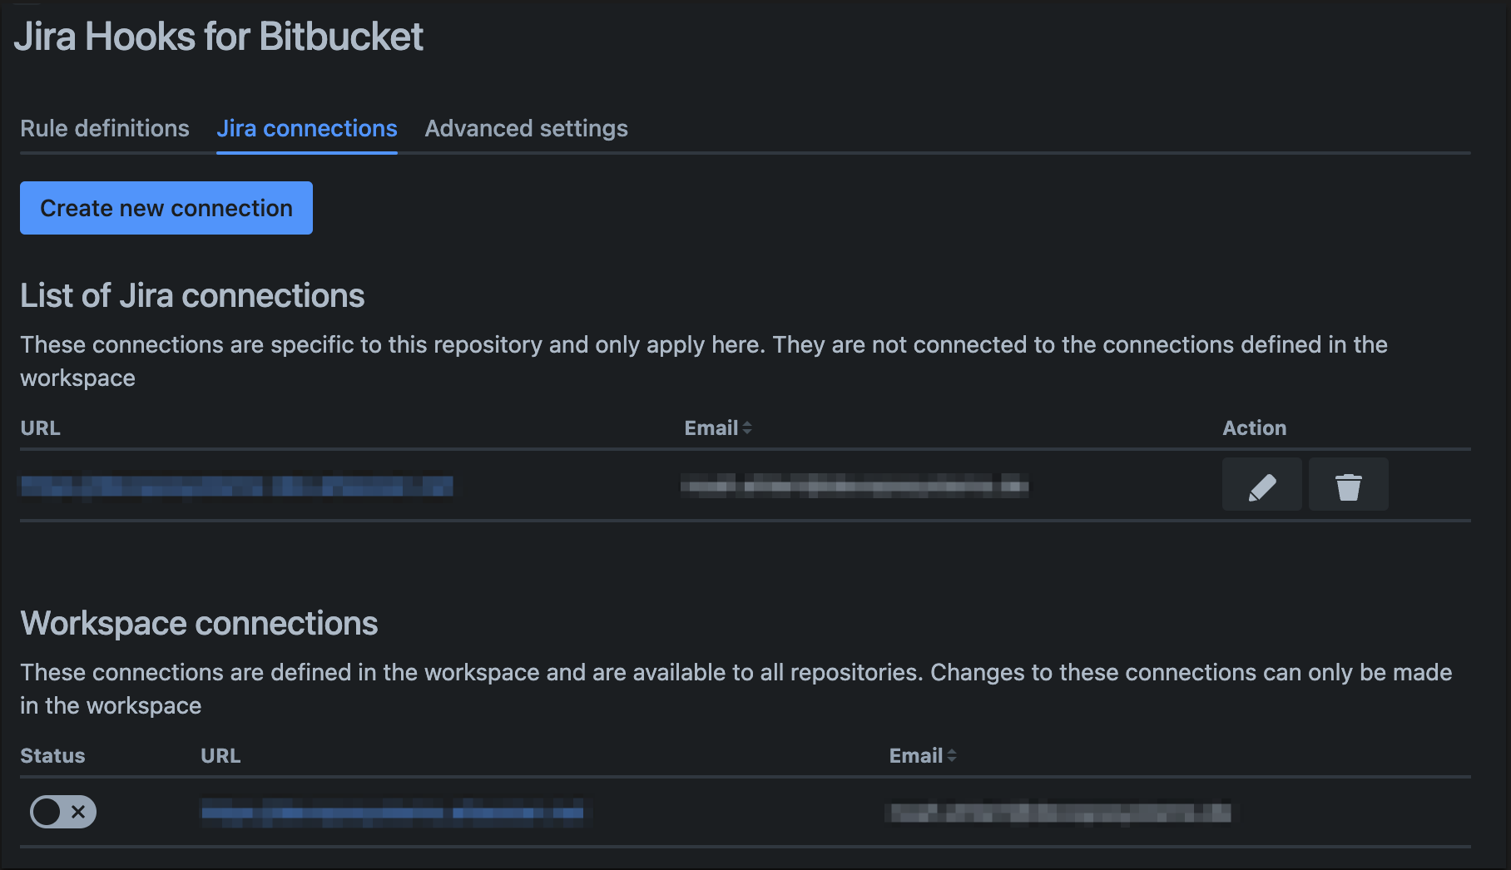Click the Jira Hooks for Bitbucket title

point(219,37)
